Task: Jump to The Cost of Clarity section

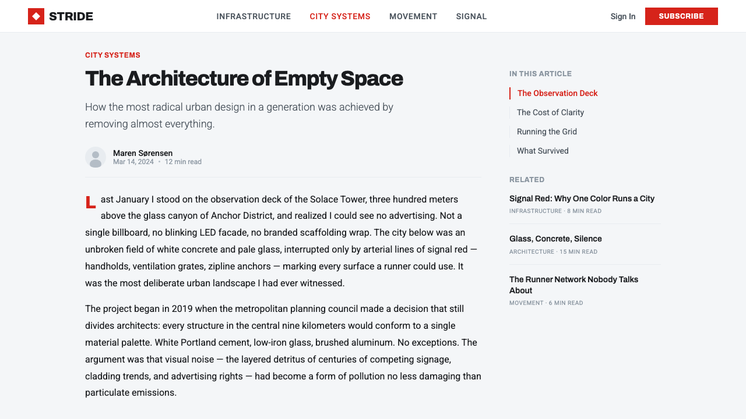Action: tap(550, 112)
